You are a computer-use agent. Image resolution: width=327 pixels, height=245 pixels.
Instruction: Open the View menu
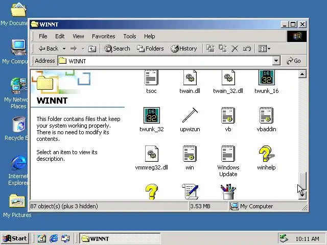point(78,36)
